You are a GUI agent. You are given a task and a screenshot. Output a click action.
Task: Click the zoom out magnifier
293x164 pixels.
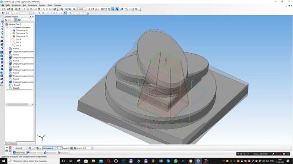(x=70, y=9)
